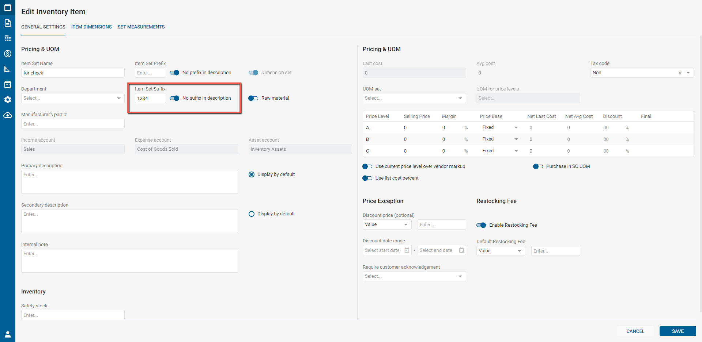Image resolution: width=702 pixels, height=342 pixels.
Task: Switch to the Item Dimensions tab
Action: click(x=91, y=27)
